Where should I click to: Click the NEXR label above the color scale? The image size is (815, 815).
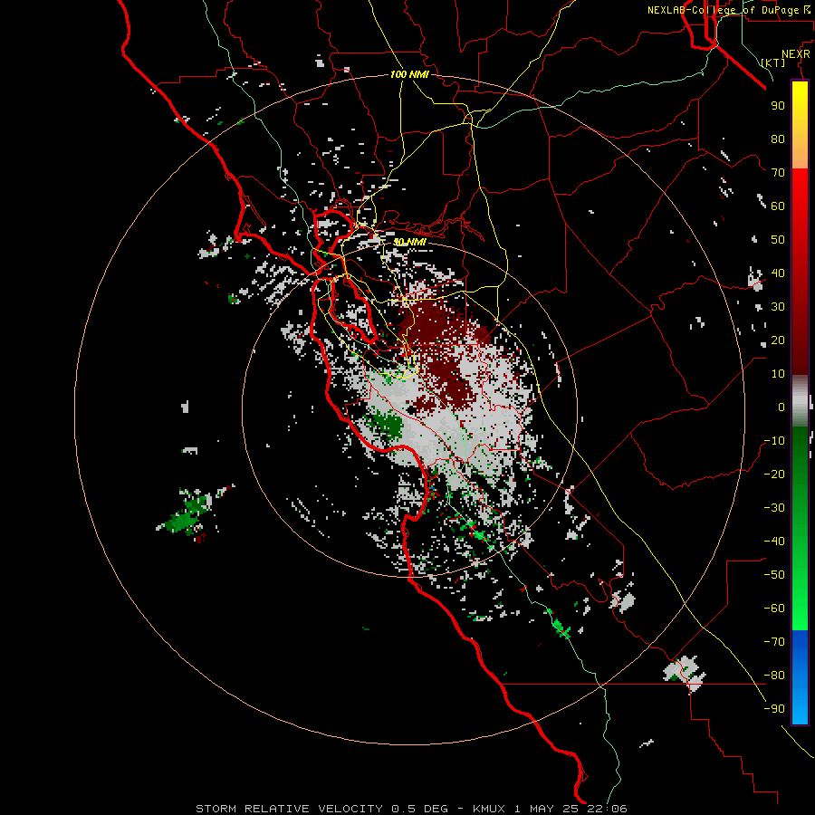(x=795, y=54)
